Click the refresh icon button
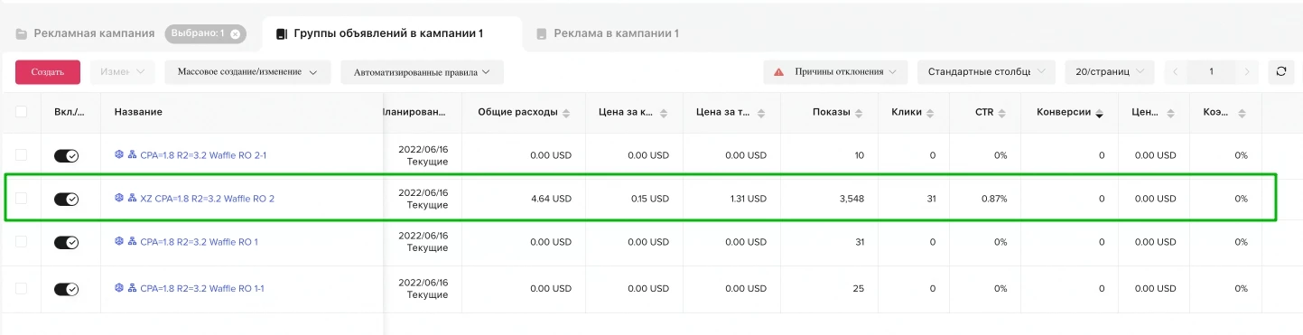Screen dimensions: 1303x335 (x=1280, y=71)
